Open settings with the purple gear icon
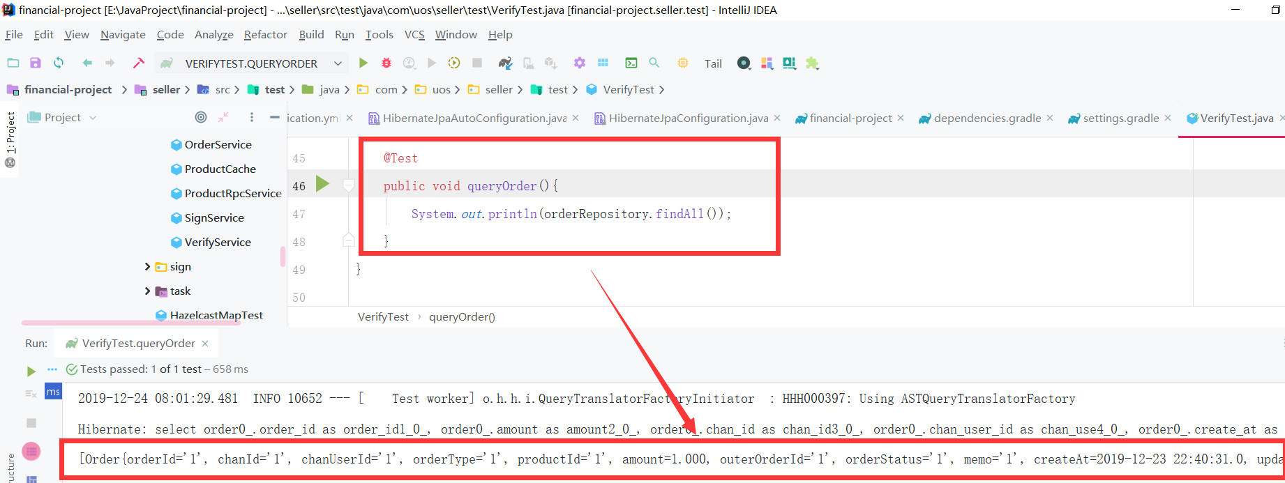 coord(580,63)
